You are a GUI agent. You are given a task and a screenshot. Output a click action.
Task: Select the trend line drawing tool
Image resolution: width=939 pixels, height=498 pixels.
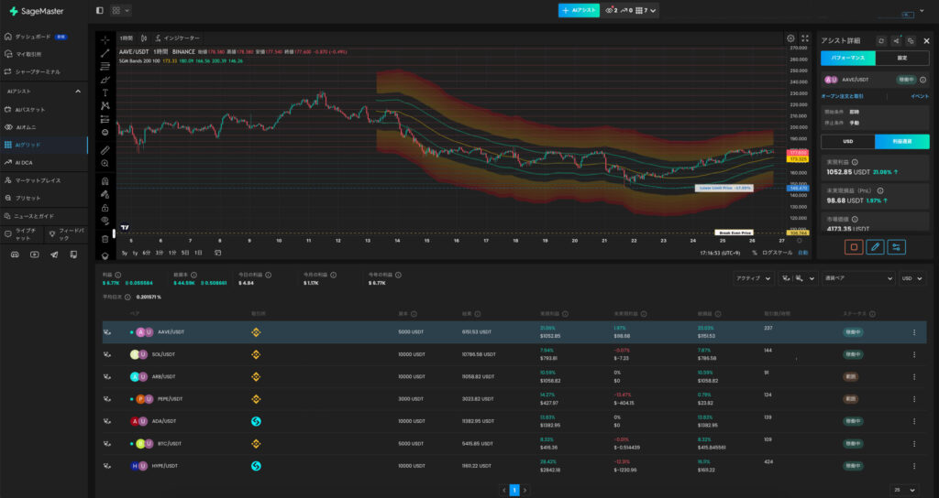pyautogui.click(x=105, y=53)
